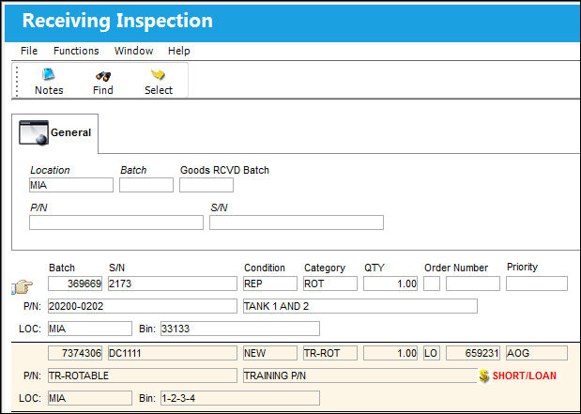
Task: Click the Bin 33133 field
Action: [x=240, y=329]
